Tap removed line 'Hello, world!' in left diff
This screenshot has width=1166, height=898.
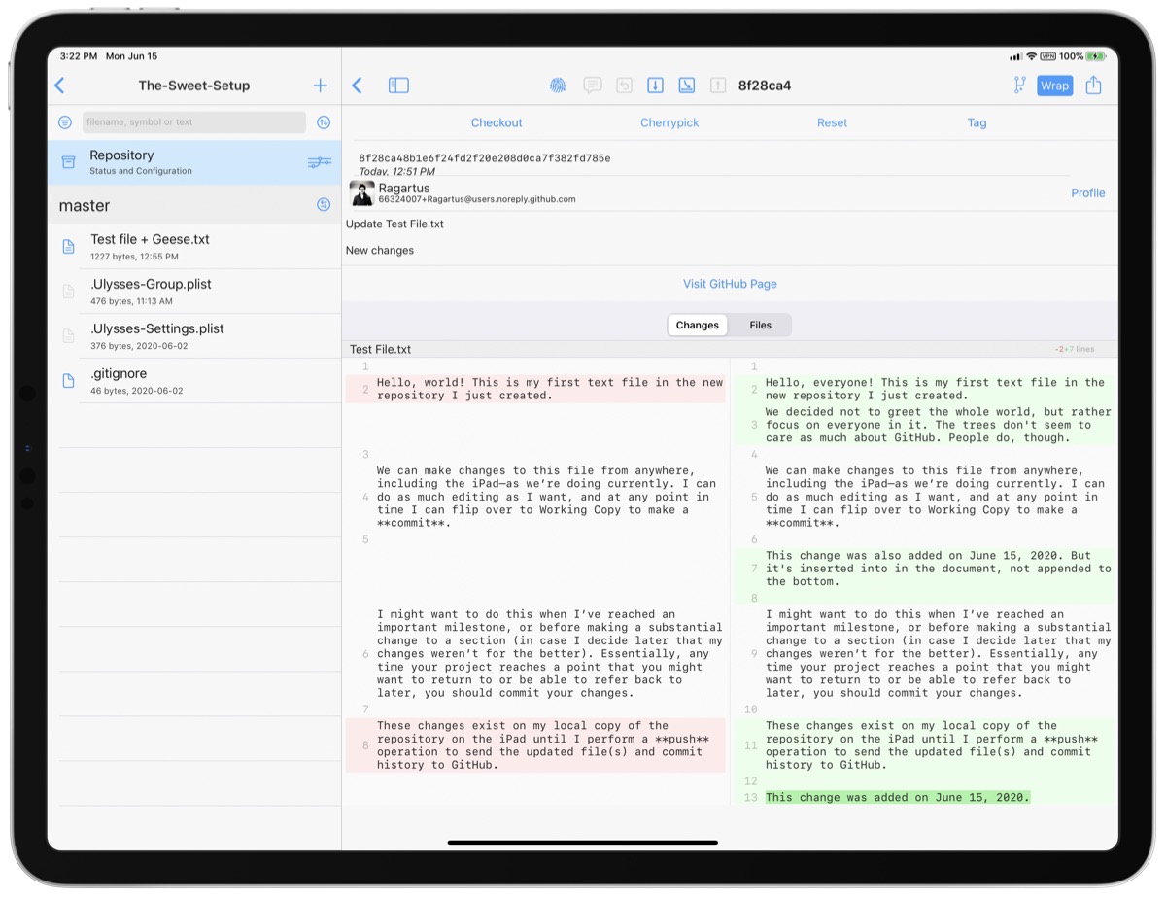pos(535,389)
